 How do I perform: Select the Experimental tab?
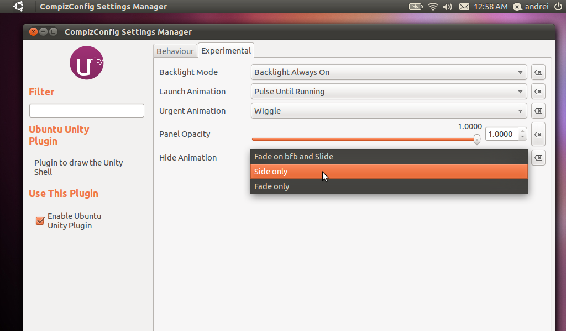[226, 51]
